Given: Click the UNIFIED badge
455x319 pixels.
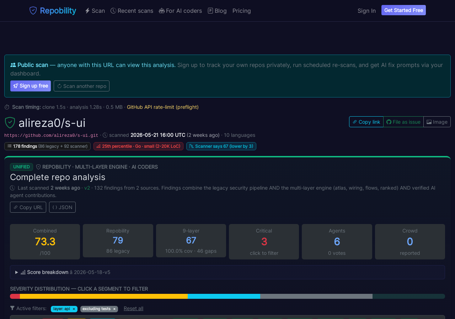Looking at the screenshot, I should pyautogui.click(x=21, y=167).
